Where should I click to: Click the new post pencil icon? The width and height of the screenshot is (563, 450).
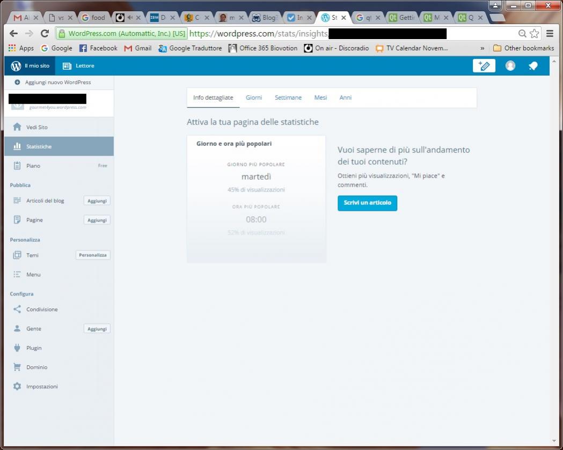tap(484, 66)
